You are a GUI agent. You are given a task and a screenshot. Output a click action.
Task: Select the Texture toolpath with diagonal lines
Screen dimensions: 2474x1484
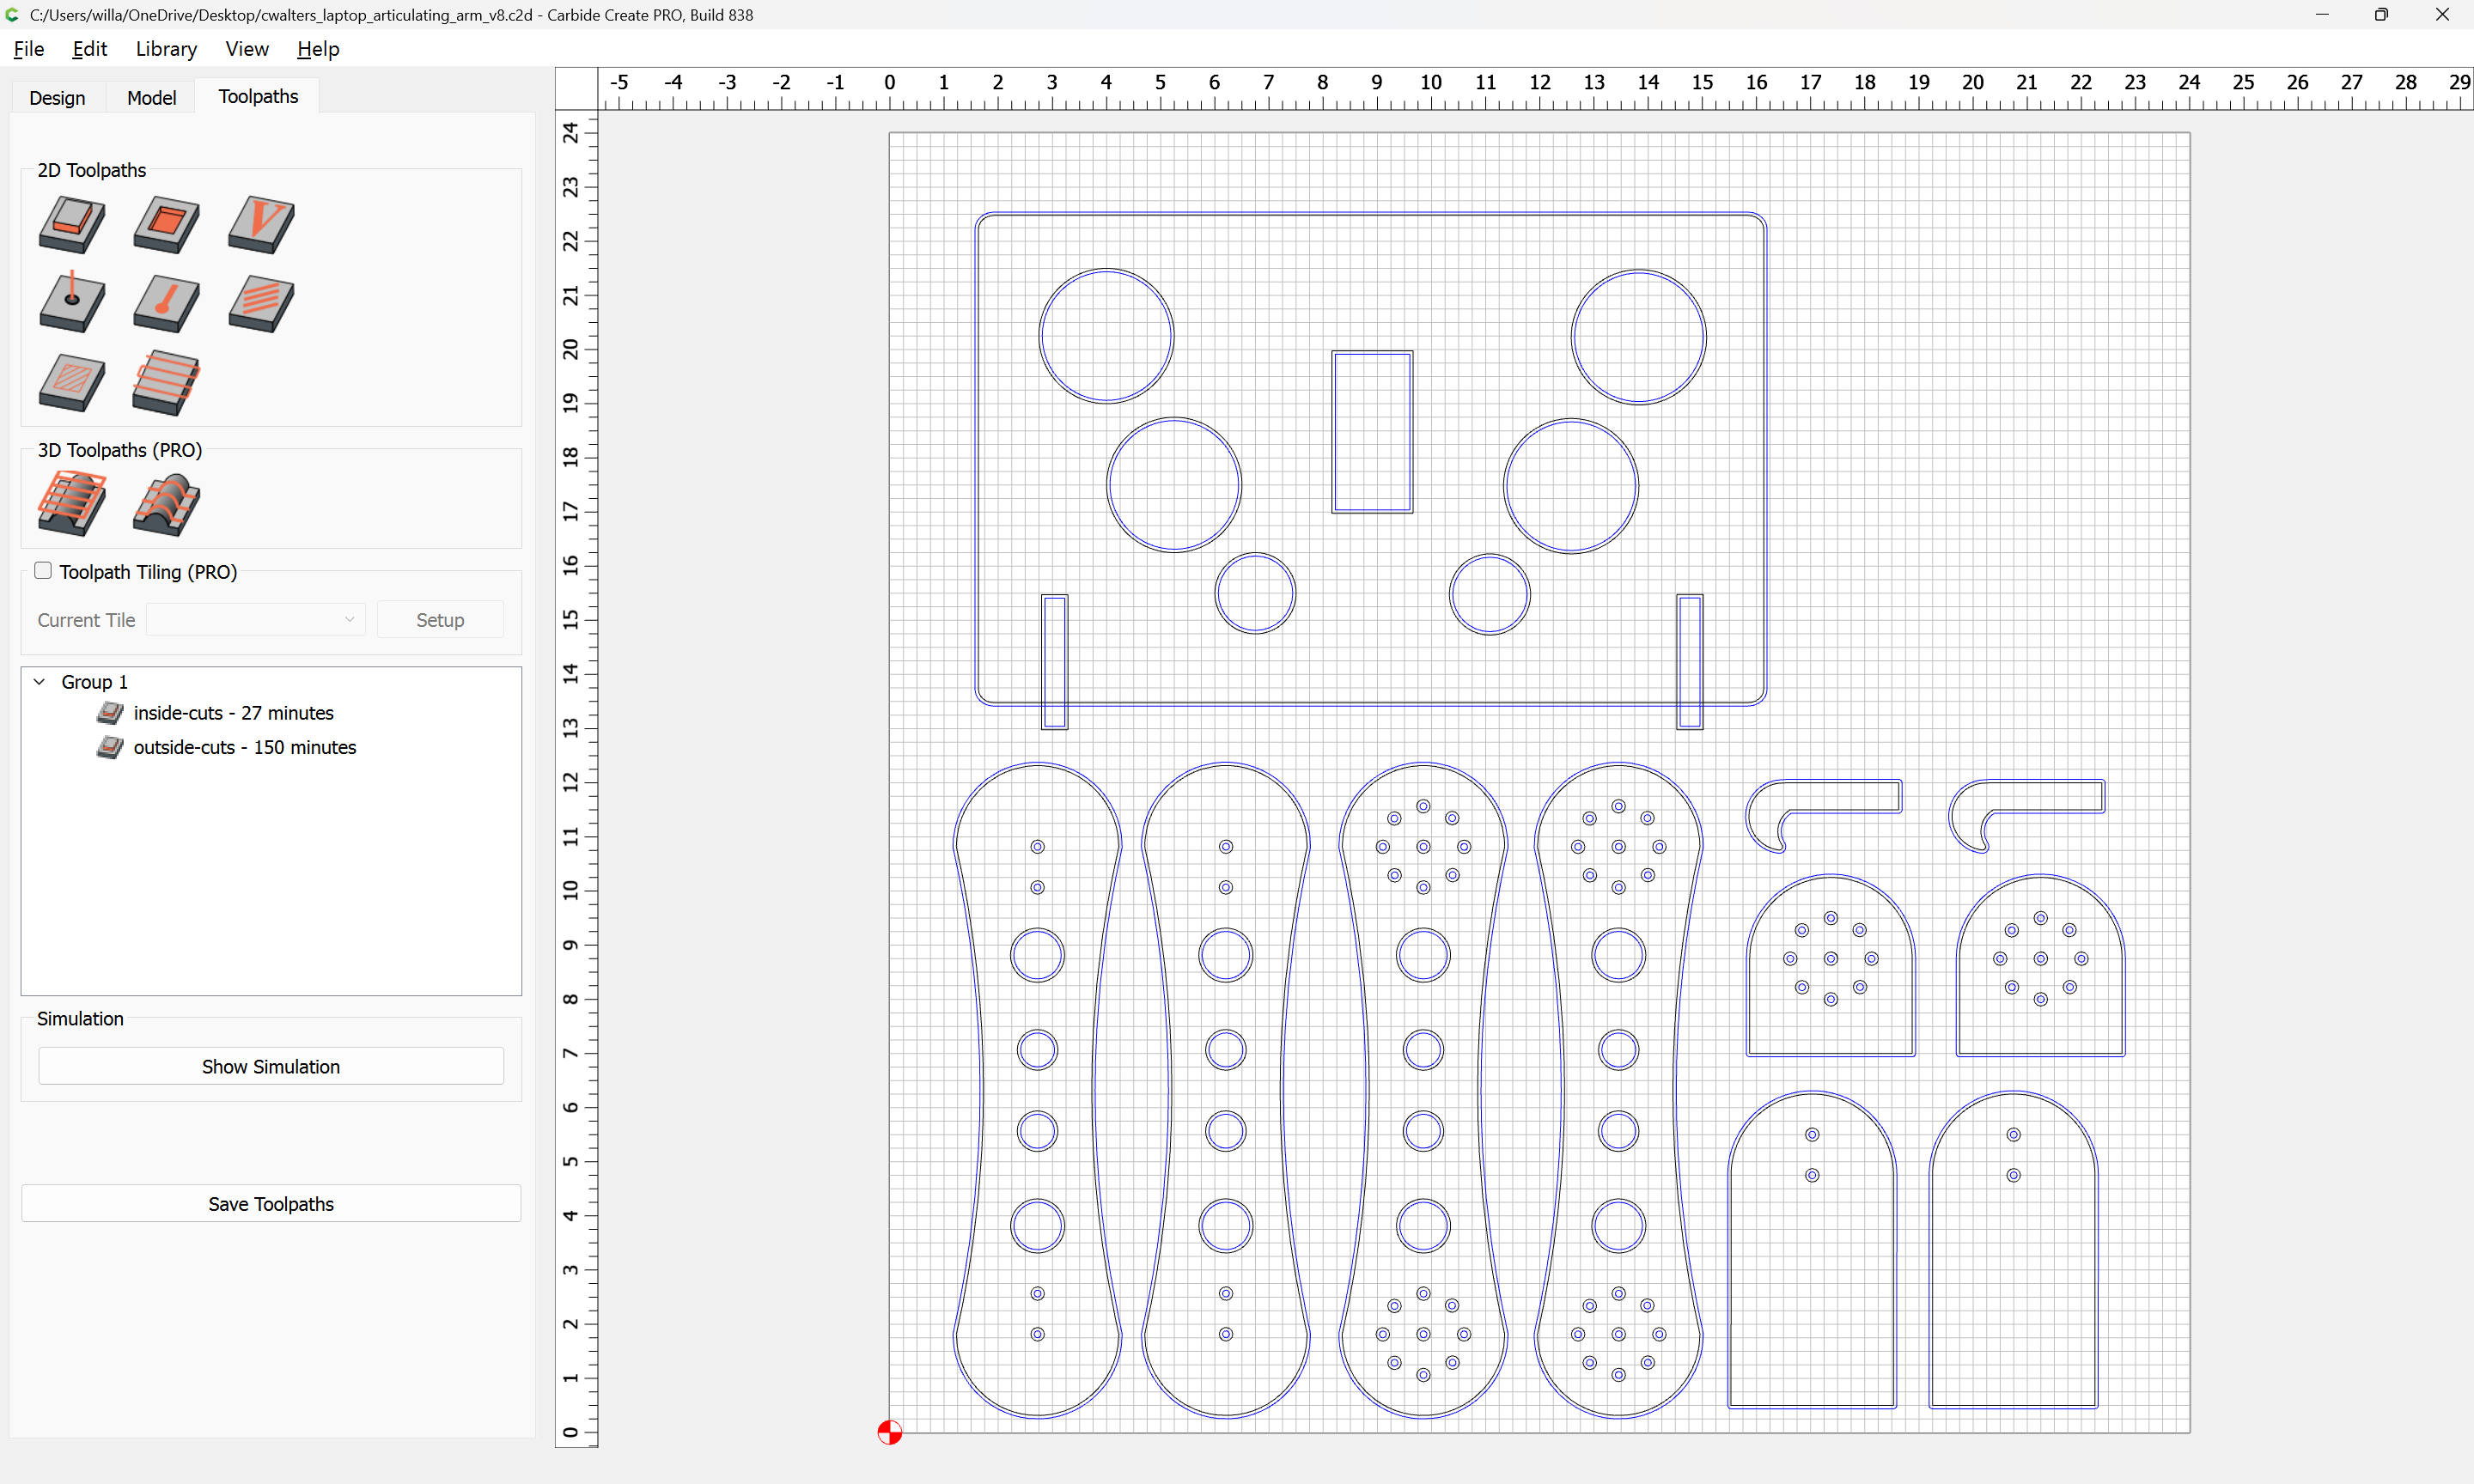coord(261,303)
